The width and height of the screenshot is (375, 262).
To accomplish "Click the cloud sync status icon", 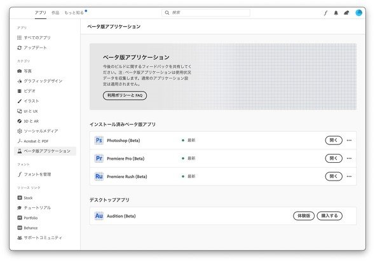I will pyautogui.click(x=346, y=13).
